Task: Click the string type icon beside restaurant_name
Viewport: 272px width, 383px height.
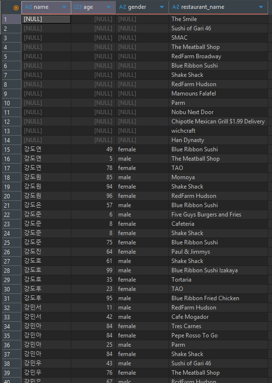Action: pos(176,7)
